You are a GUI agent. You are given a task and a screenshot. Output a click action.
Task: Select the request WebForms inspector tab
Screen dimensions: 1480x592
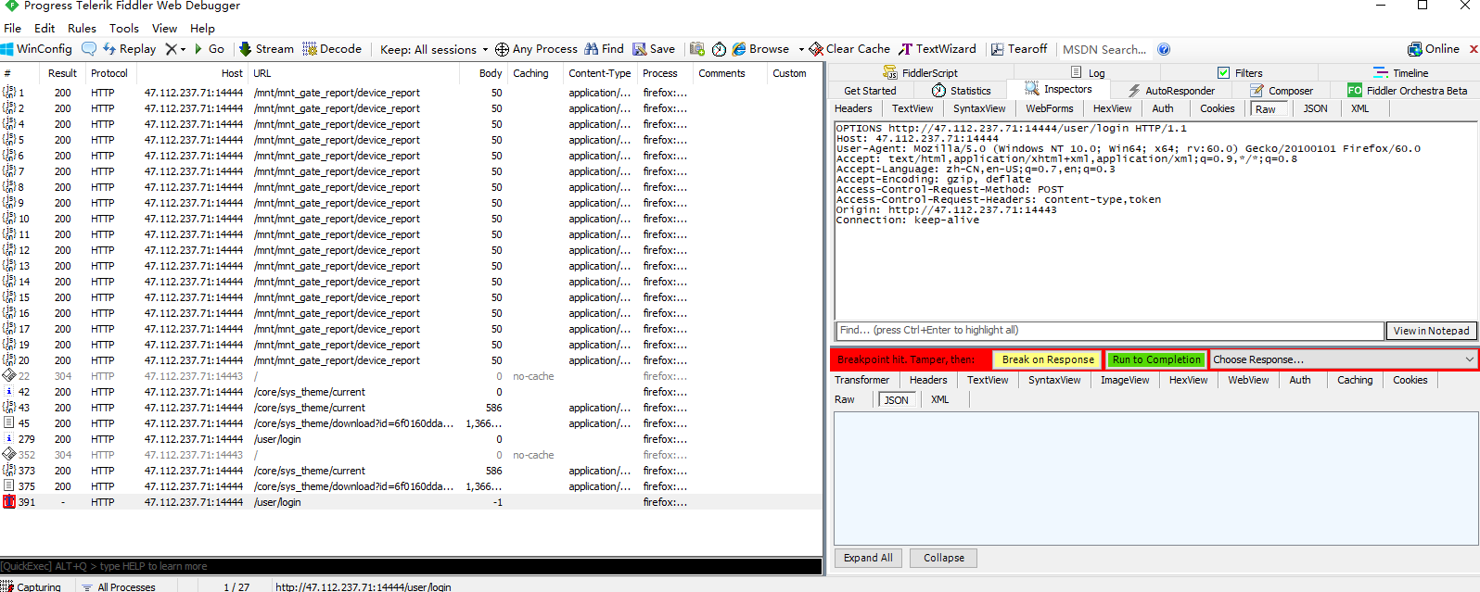(1049, 108)
